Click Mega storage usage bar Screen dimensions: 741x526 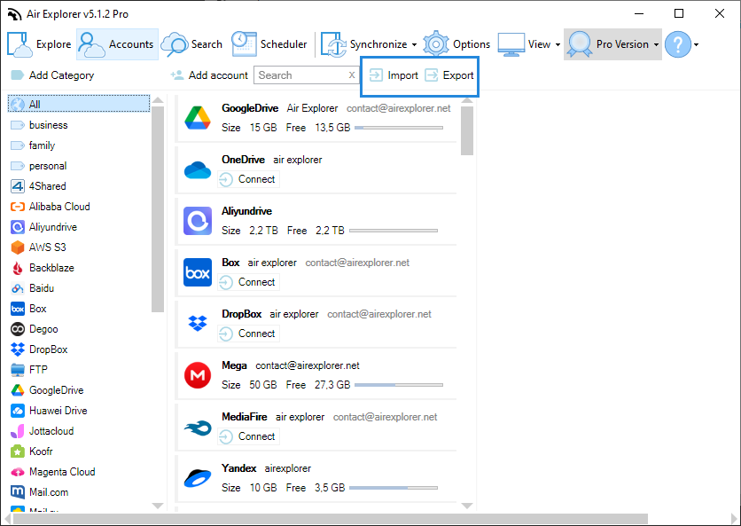(x=399, y=385)
